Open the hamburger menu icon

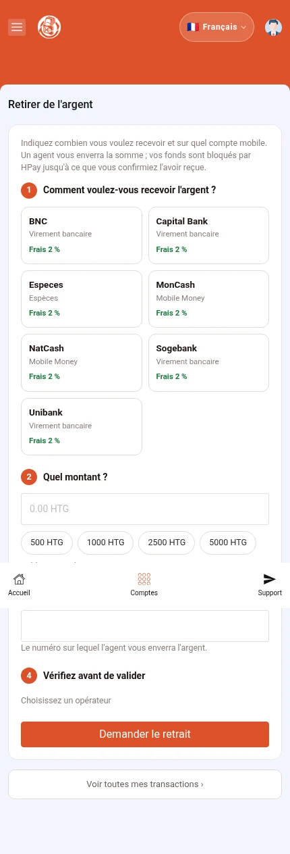tap(17, 27)
